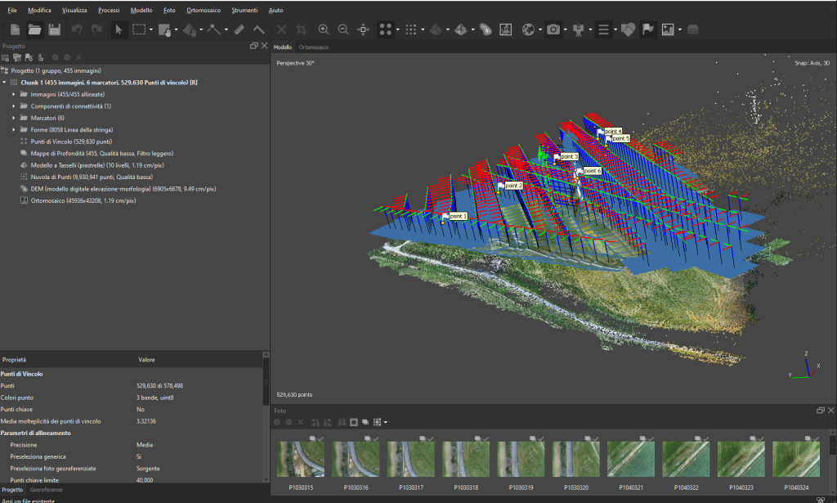Toggle Show Markers flag icon
The width and height of the screenshot is (837, 503).
[x=648, y=30]
